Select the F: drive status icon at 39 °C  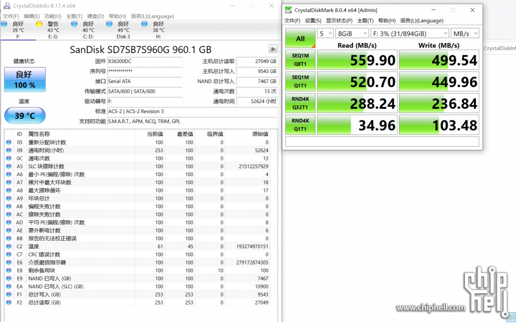(x=4, y=24)
